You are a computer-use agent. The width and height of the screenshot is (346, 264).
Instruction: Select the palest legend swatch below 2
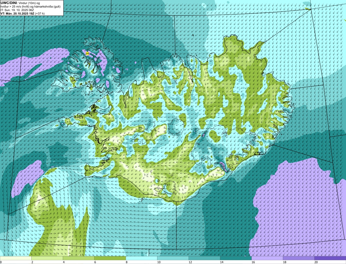coord(16,258)
